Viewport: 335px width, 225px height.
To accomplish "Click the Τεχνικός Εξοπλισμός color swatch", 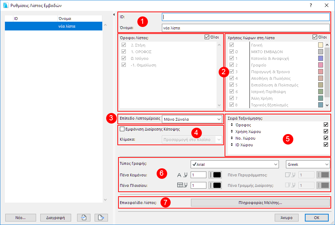I will click(x=321, y=105).
